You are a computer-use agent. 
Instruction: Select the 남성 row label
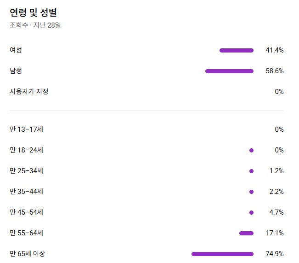tap(16, 71)
